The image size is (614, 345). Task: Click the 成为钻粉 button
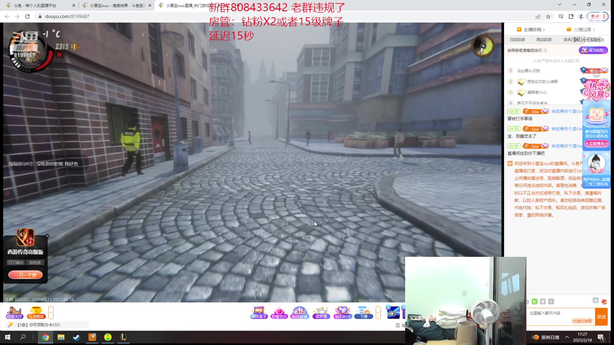[x=593, y=50]
